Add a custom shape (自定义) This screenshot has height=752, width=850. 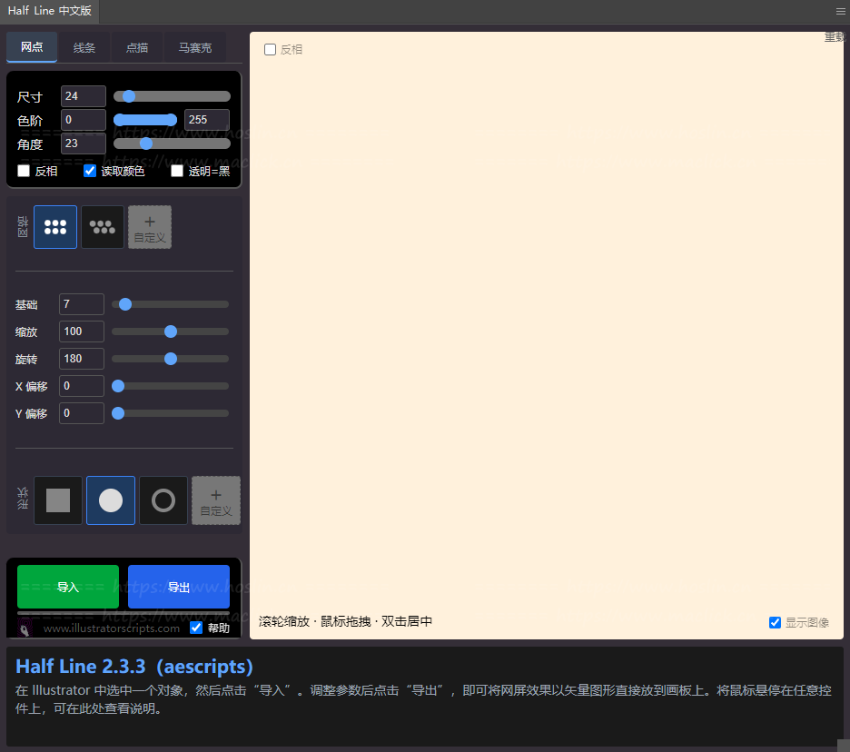(216, 500)
